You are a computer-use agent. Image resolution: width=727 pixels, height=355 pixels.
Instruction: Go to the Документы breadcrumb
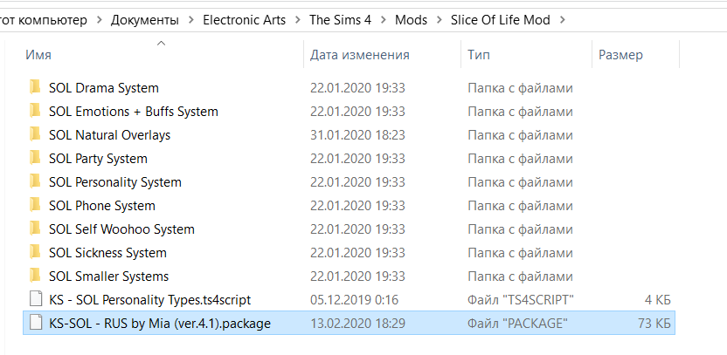pos(145,20)
